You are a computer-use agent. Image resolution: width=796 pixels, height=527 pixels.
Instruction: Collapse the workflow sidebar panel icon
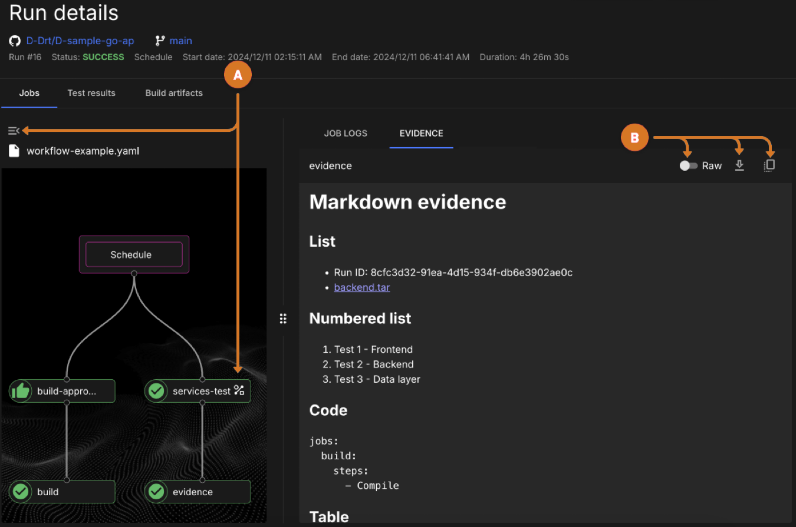click(14, 131)
